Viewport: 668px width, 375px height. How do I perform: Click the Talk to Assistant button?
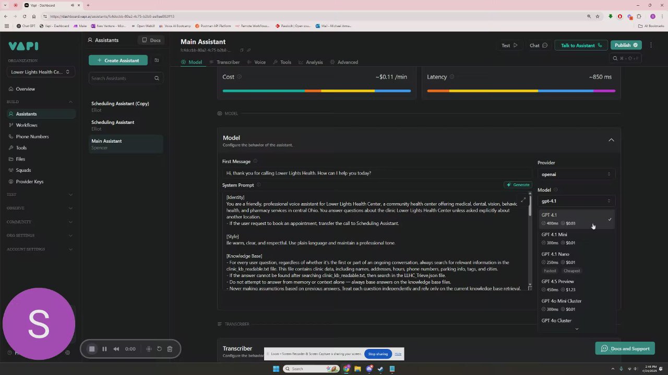pyautogui.click(x=581, y=45)
